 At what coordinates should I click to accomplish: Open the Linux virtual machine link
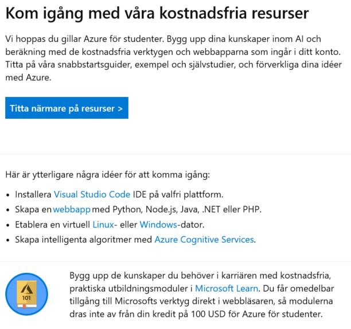coord(103,224)
